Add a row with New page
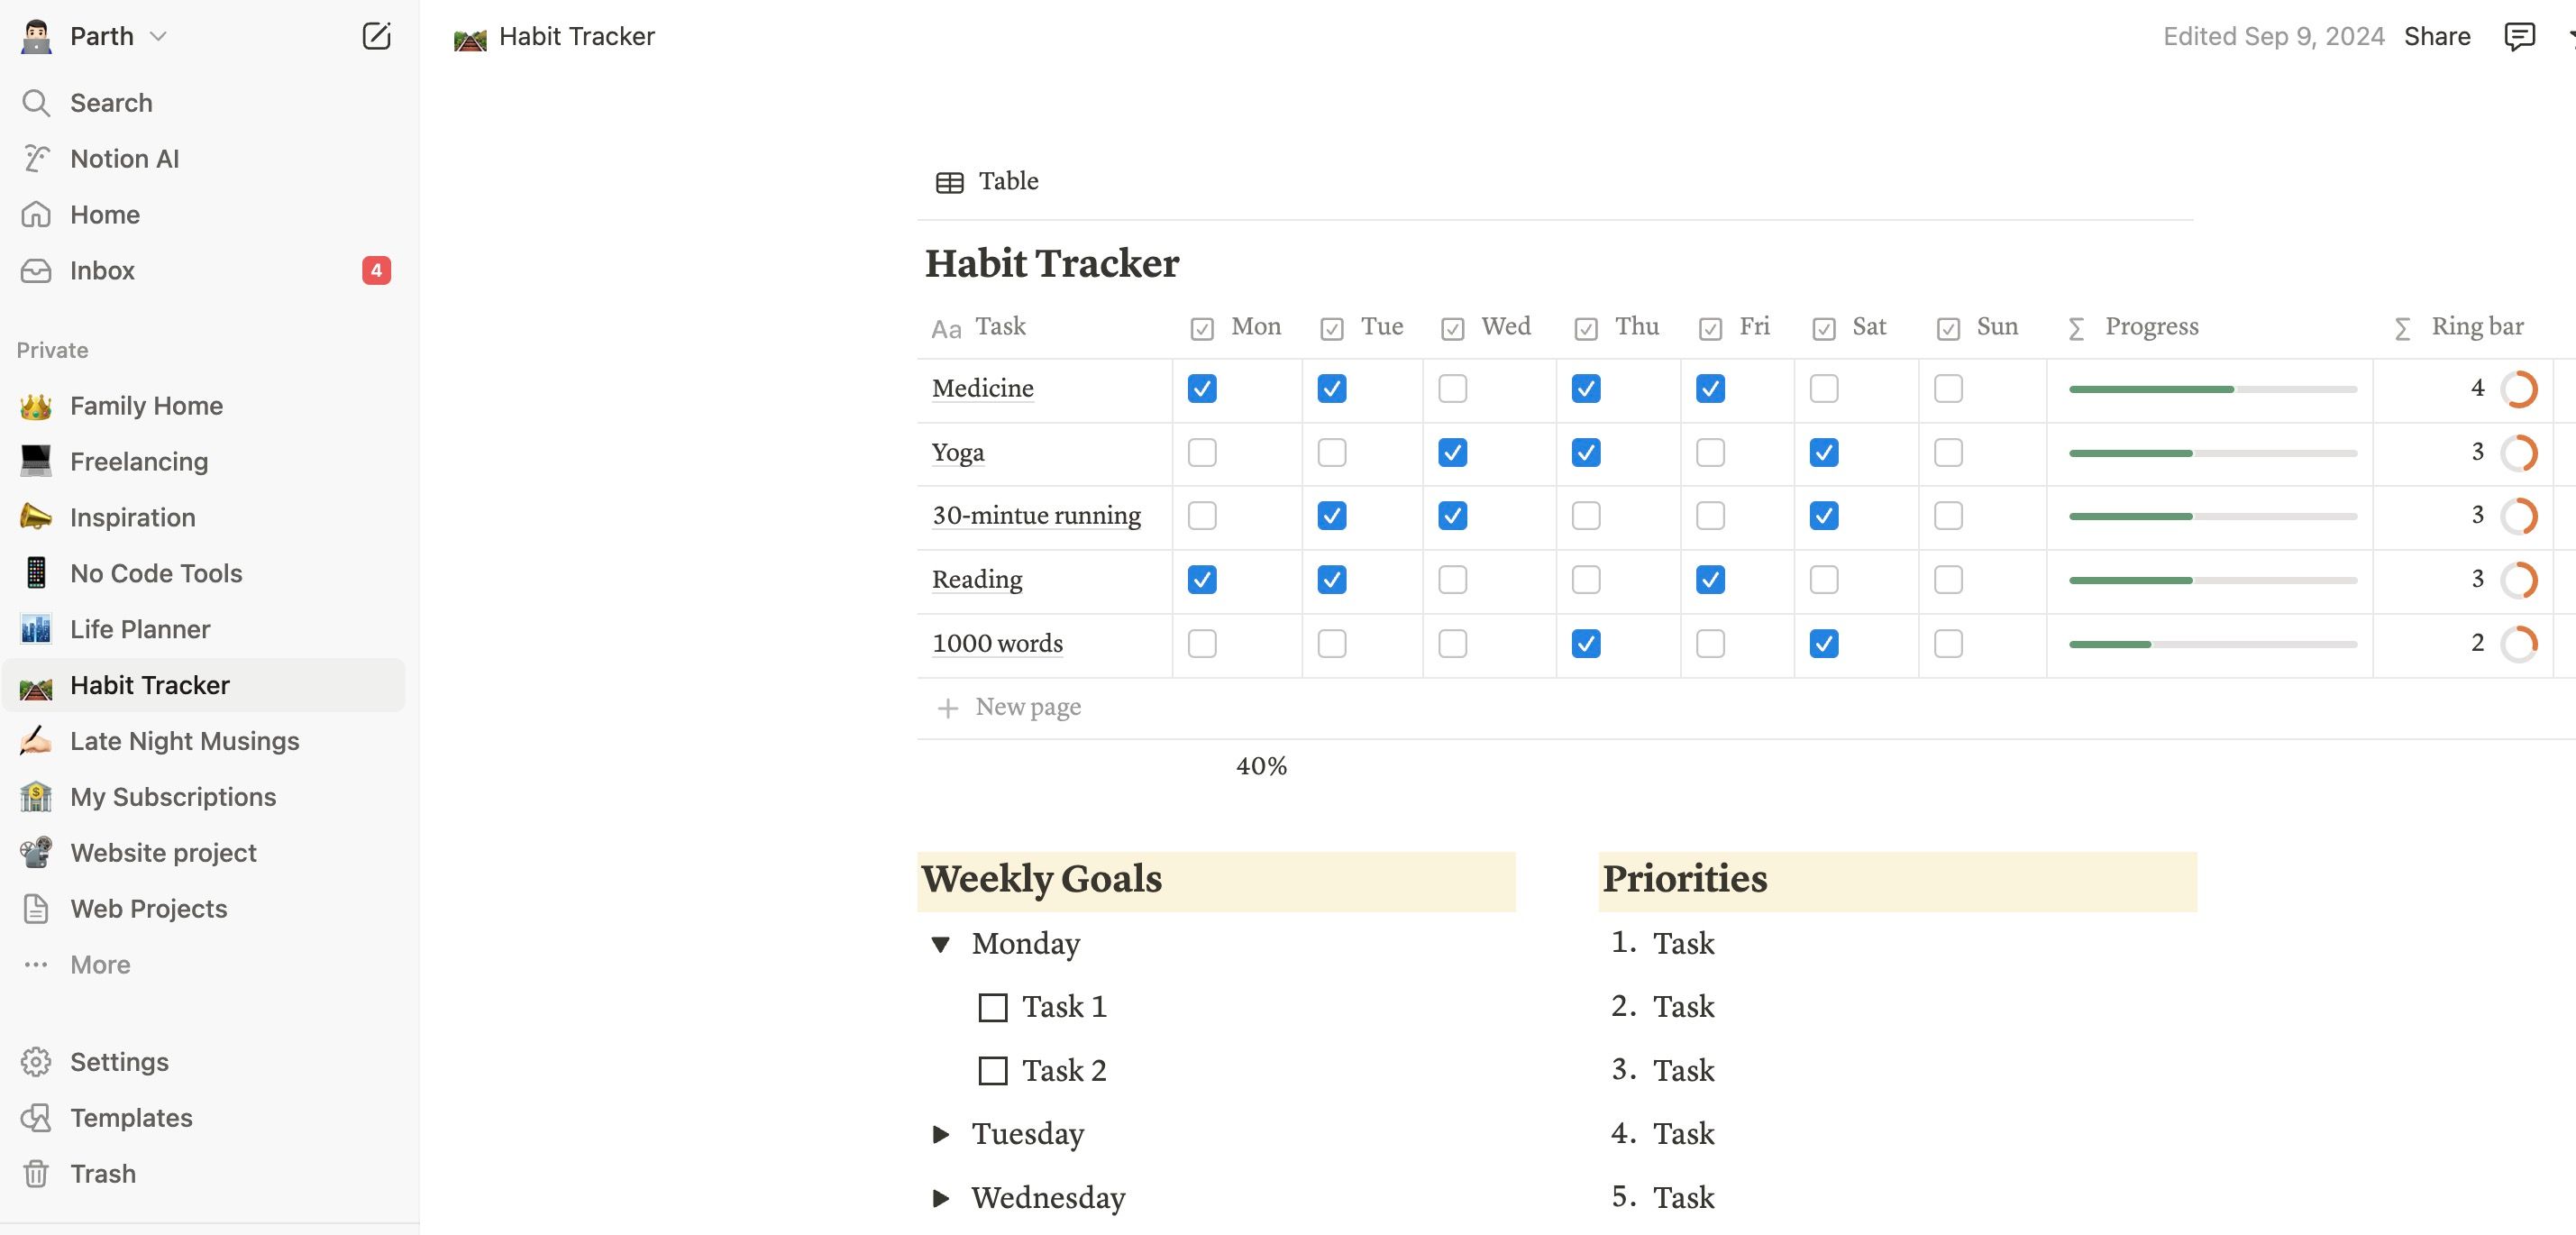 (x=1027, y=708)
